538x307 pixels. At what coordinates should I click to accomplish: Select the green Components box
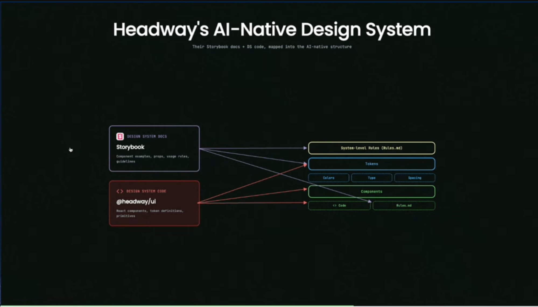tap(371, 192)
